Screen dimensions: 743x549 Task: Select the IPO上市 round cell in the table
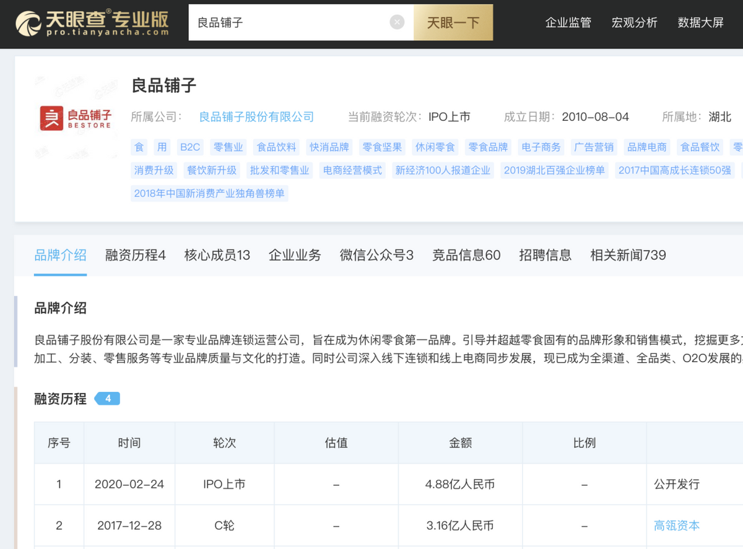(x=224, y=485)
